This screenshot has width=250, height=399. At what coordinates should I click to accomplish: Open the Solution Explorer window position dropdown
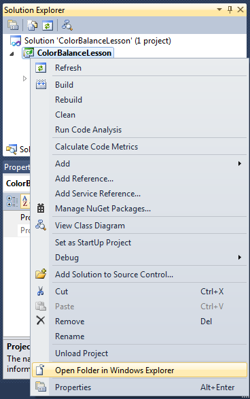219,10
